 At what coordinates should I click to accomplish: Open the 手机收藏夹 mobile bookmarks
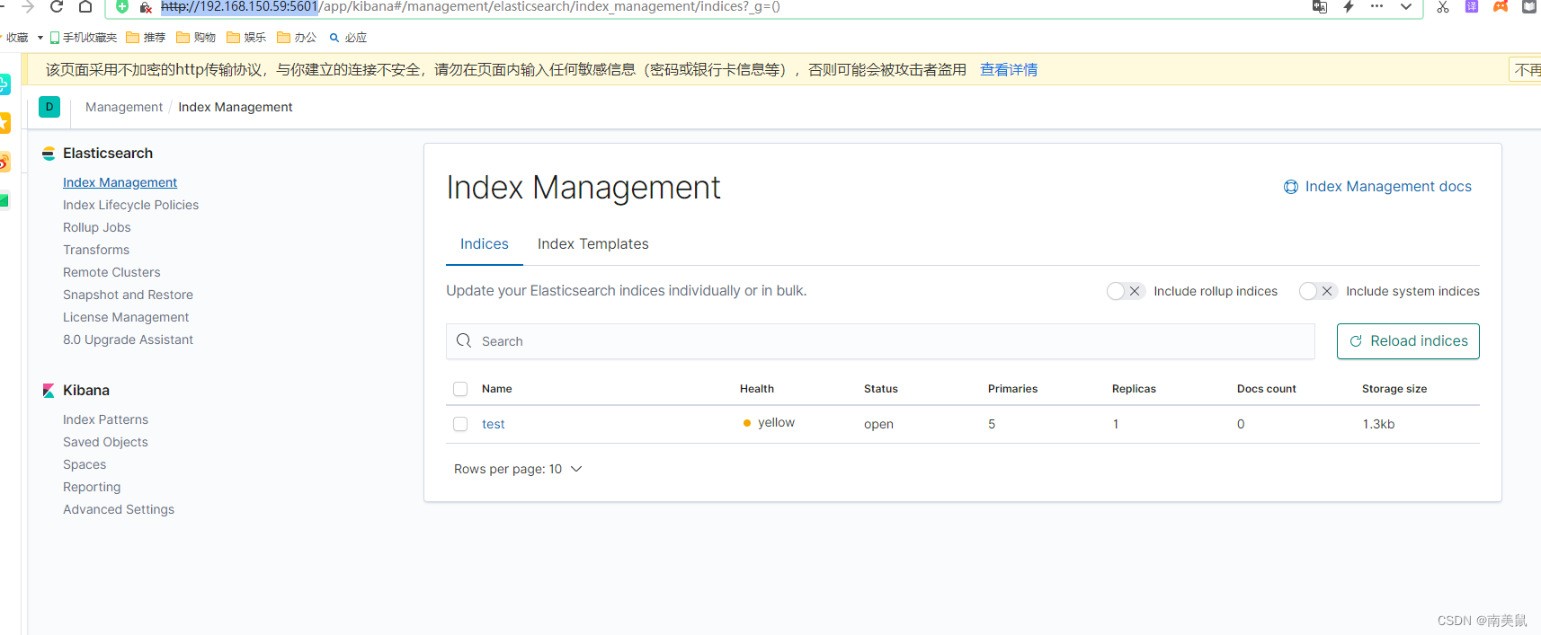coord(84,38)
